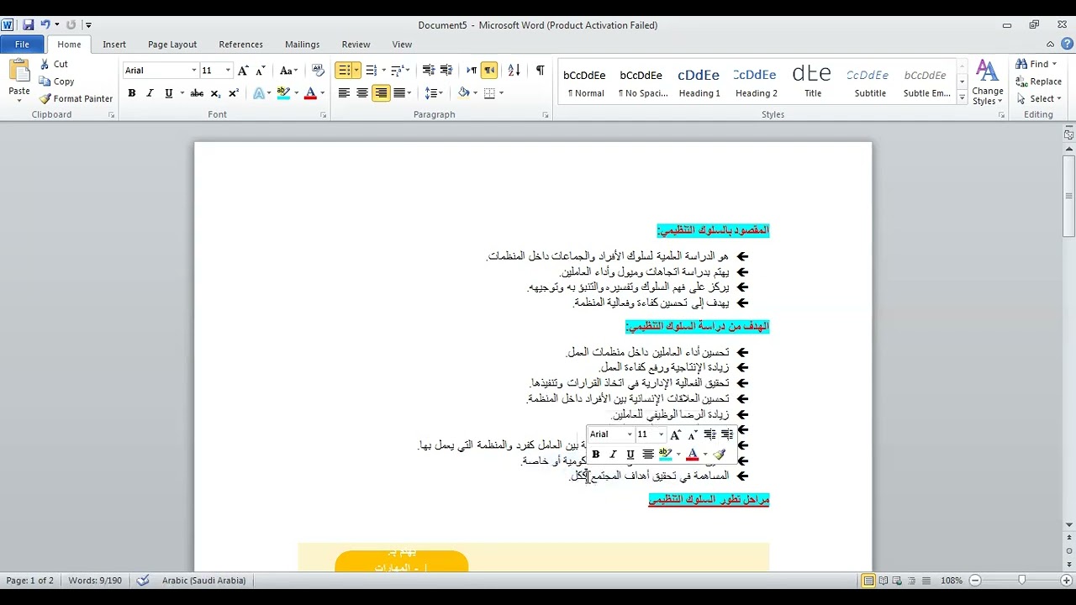Click word count in status bar
This screenshot has height=605, width=1076.
tap(95, 581)
